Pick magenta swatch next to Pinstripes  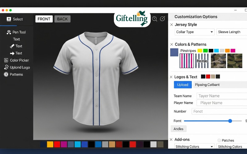pos(233,51)
